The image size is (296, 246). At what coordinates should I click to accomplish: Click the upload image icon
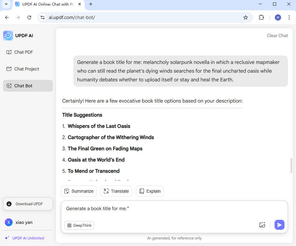tap(262, 225)
